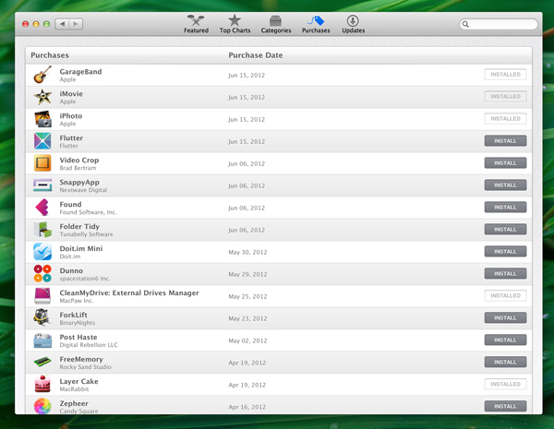
Task: Click the CleanMyDrive drive icon
Action: tap(42, 296)
